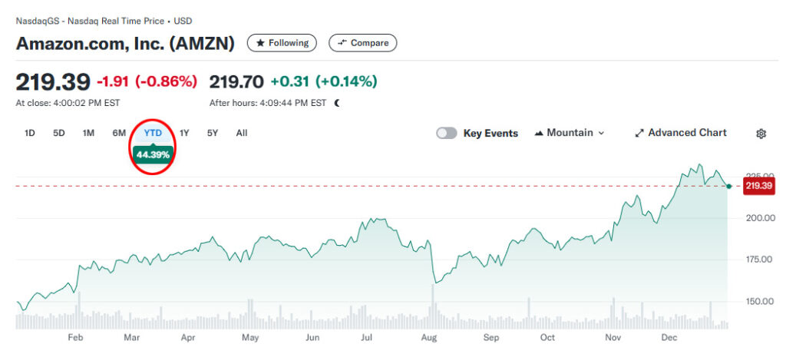786x354 pixels.
Task: Click the 44.39% YTD return badge
Action: [x=153, y=154]
